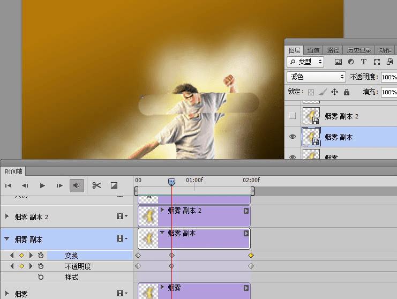Switch to 历史记录 tab
This screenshot has height=299, width=397.
359,50
